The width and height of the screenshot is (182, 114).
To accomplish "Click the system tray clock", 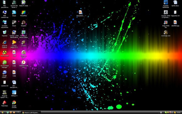I will 179,112.
